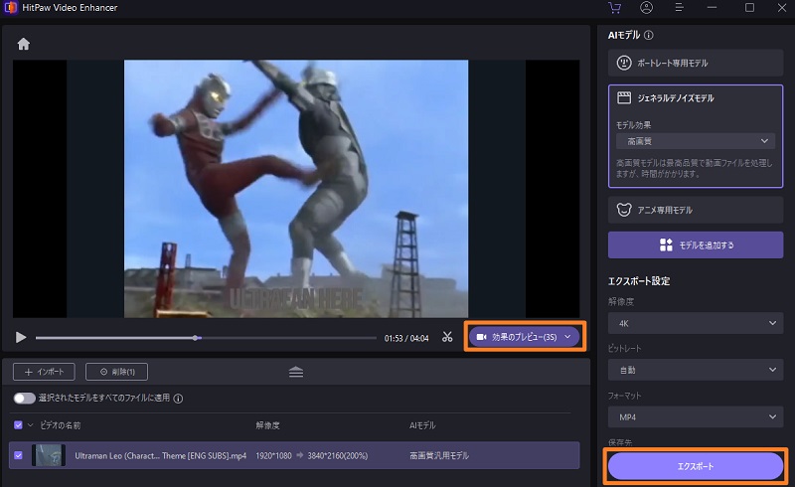This screenshot has width=795, height=487.
Task: Click the 解像度 column header
Action: (267, 425)
